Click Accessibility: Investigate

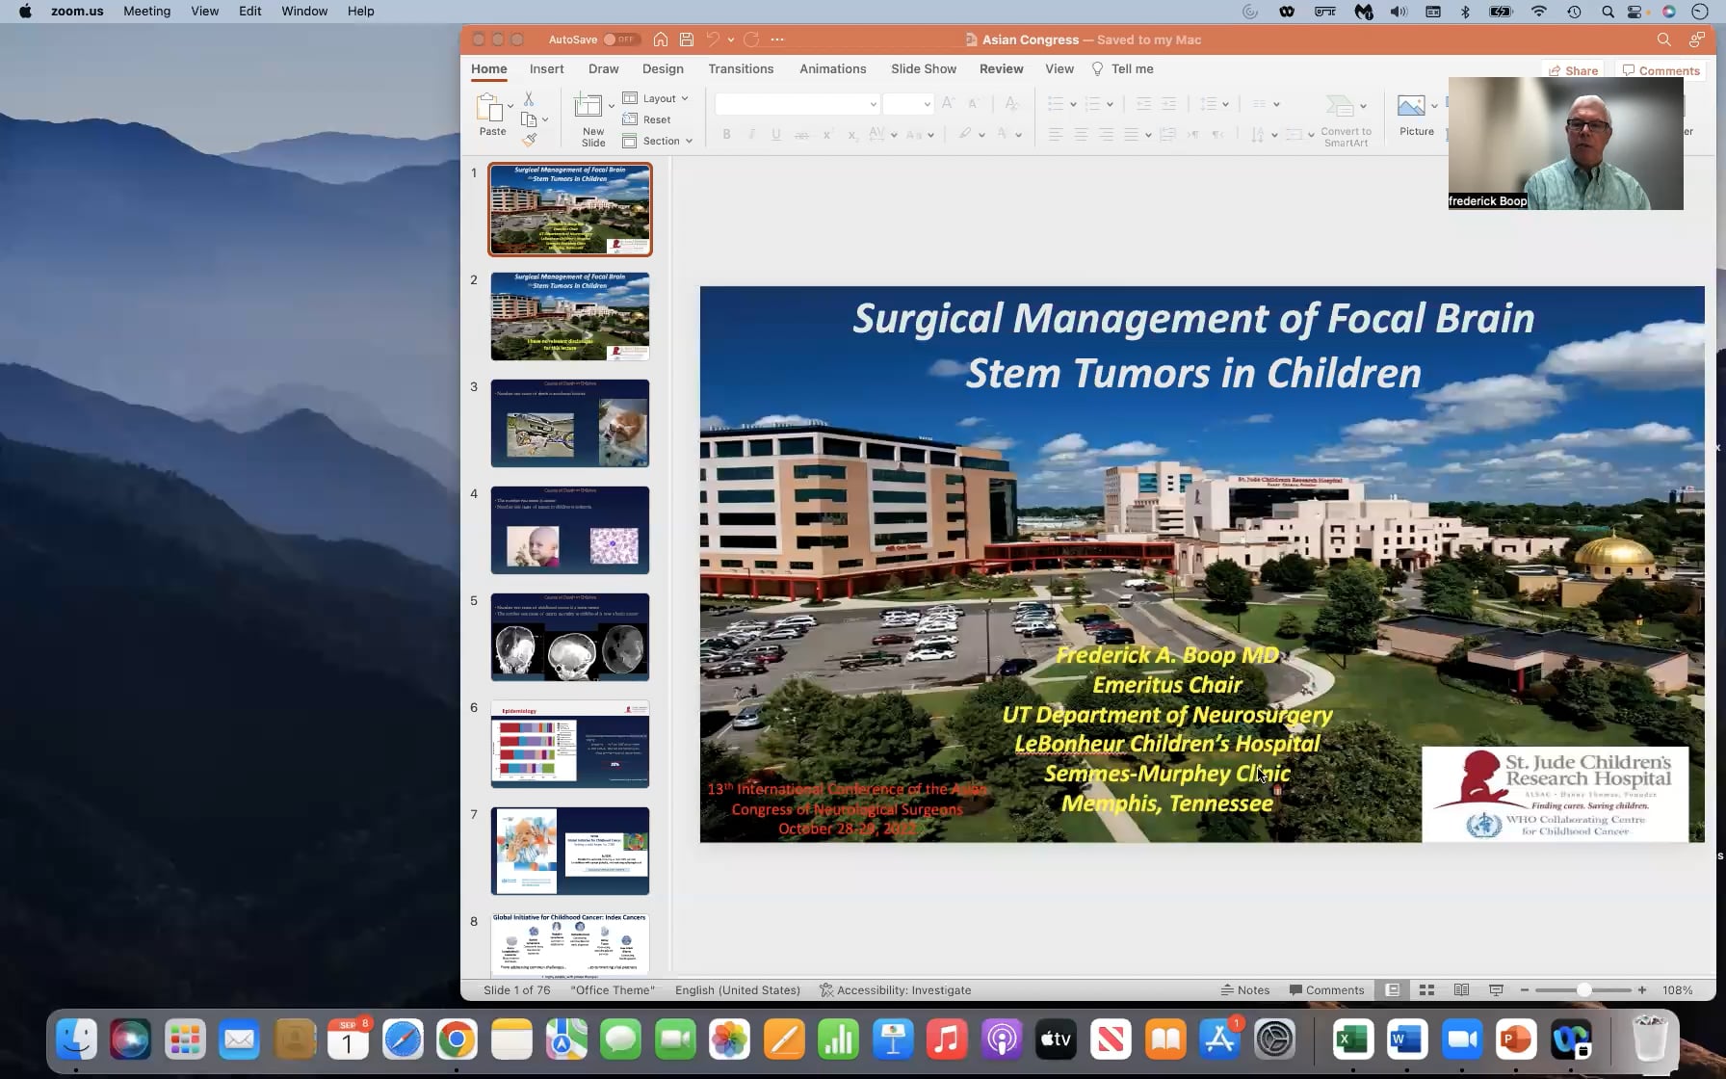coord(895,989)
